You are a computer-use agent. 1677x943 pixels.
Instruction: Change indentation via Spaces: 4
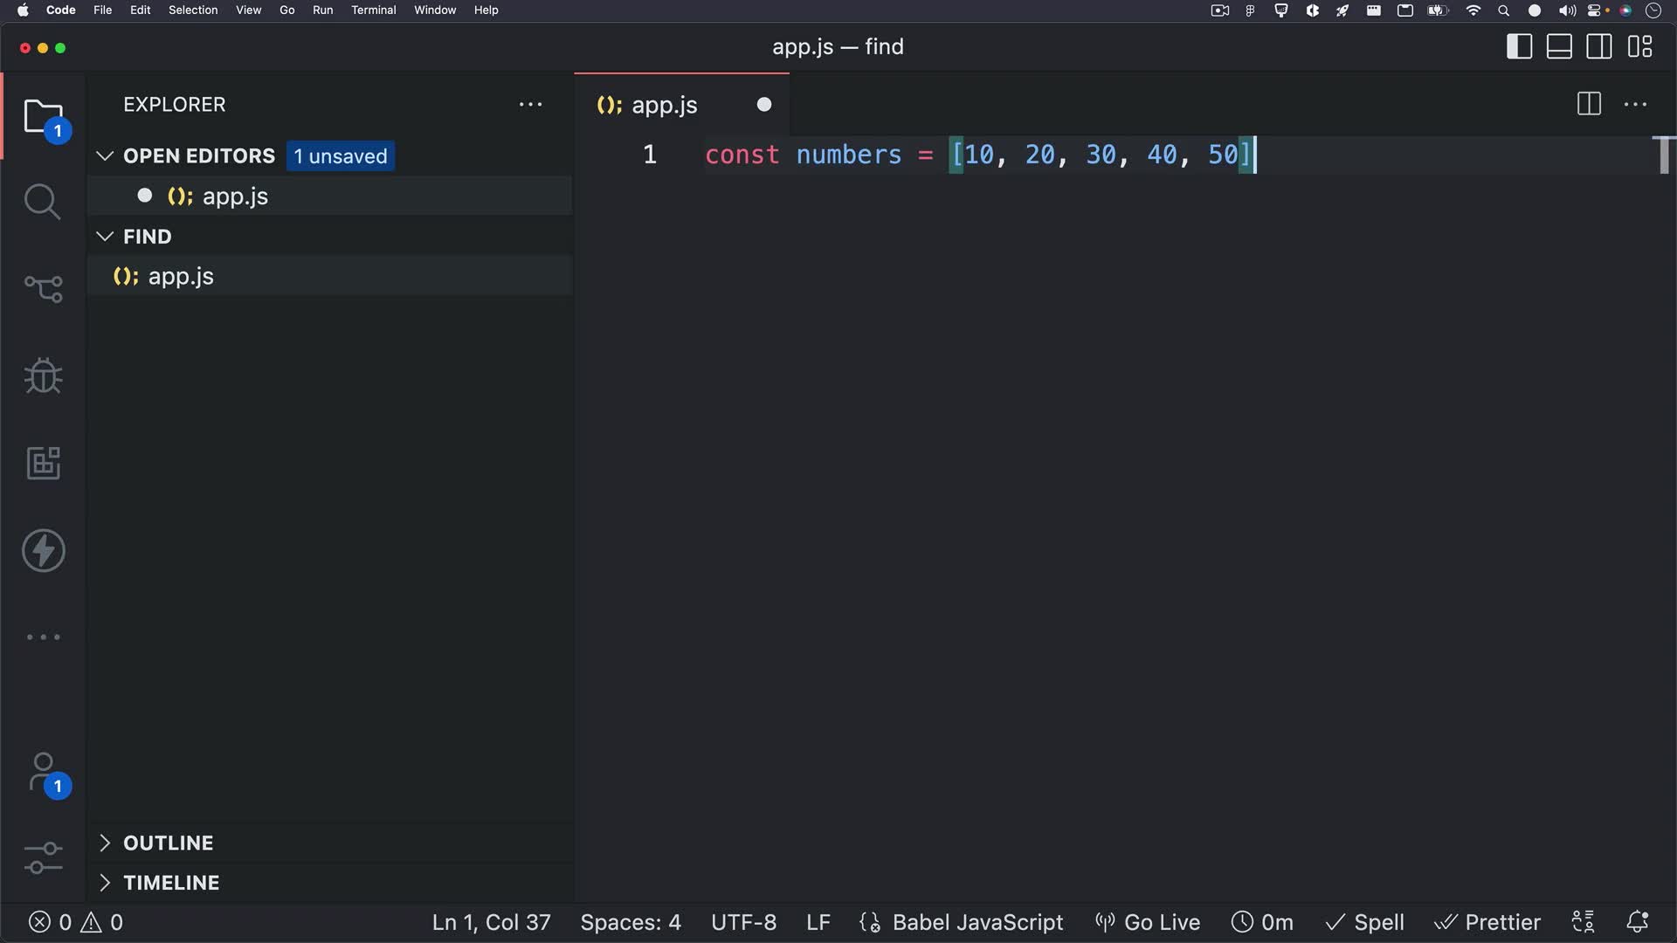631,921
